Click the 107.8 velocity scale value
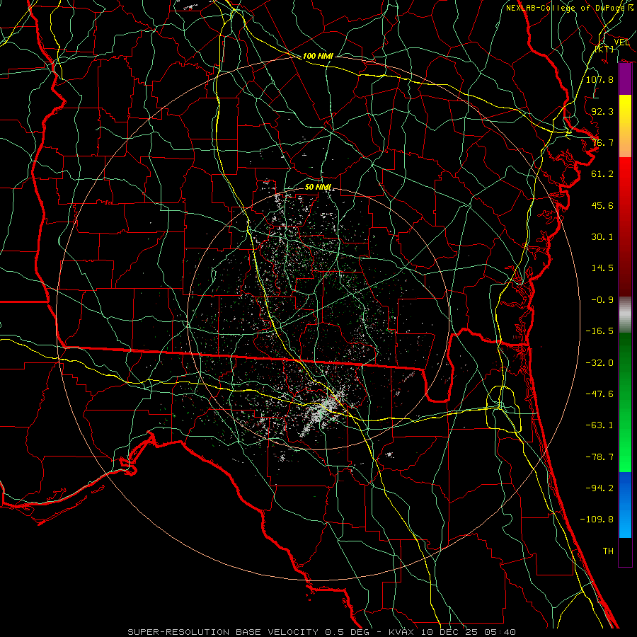 pyautogui.click(x=599, y=79)
